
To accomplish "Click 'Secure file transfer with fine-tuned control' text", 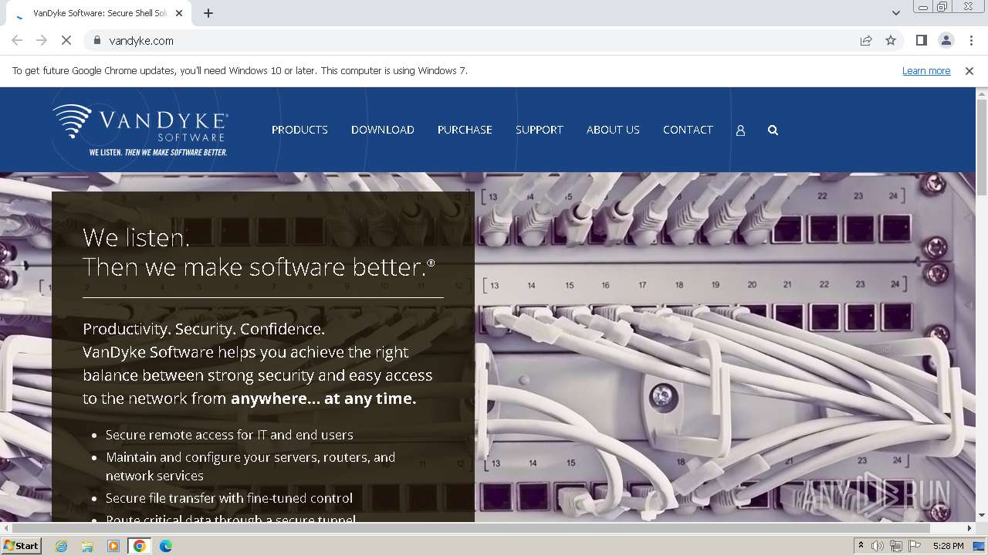I will [x=229, y=498].
